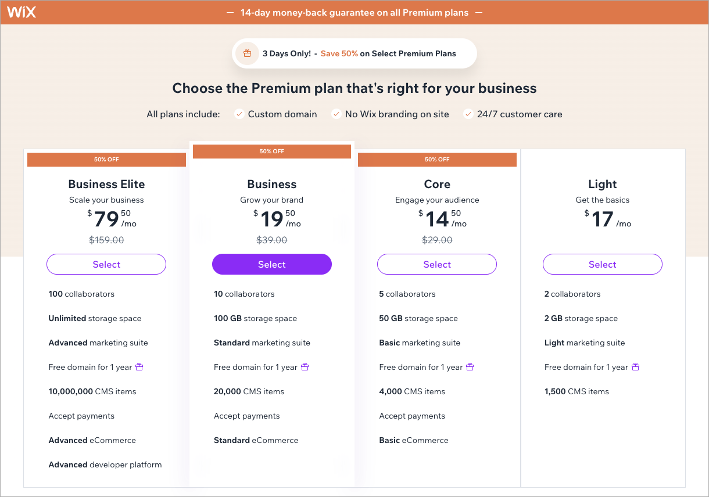Click the 50% OFF badge on Business Elite

pyautogui.click(x=106, y=160)
